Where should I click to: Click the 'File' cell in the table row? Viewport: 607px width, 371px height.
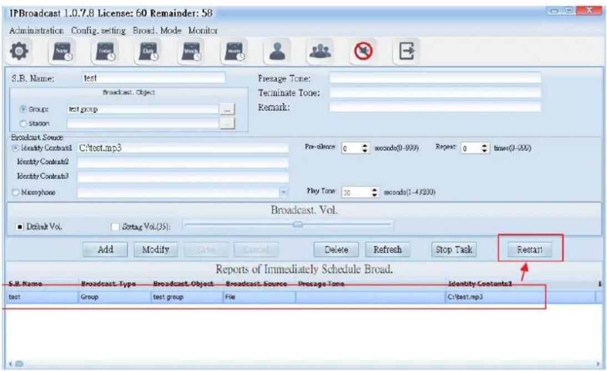(259, 297)
